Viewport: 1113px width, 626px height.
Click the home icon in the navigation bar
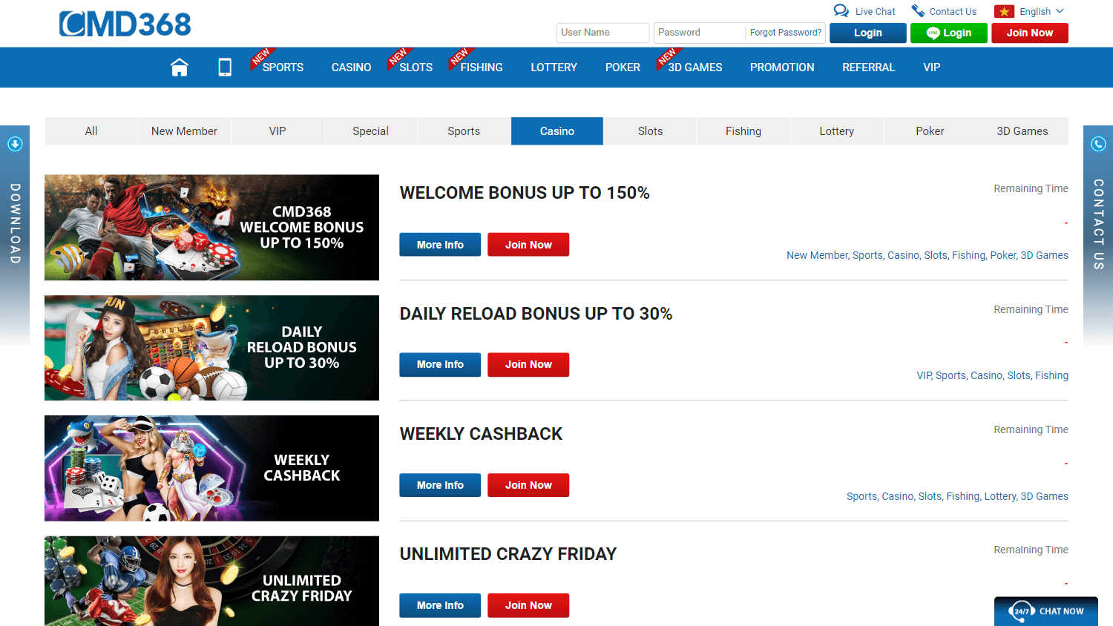point(179,67)
